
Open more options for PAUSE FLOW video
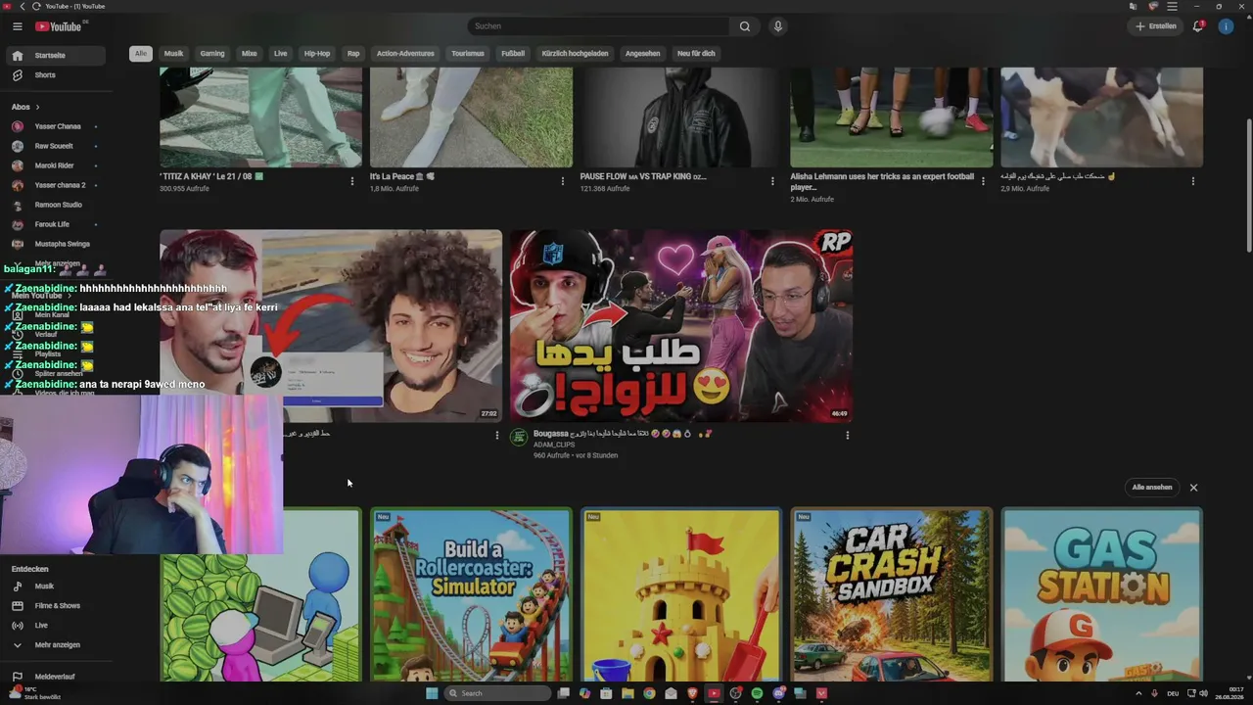click(x=772, y=181)
